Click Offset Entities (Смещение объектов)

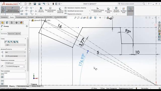[60, 10]
